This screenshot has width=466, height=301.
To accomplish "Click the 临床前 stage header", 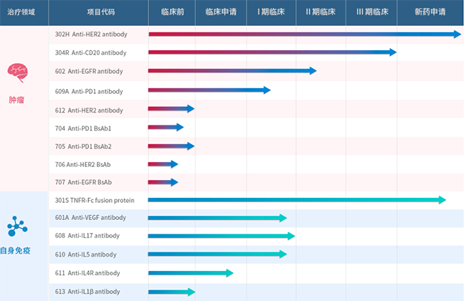I will 172,12.
